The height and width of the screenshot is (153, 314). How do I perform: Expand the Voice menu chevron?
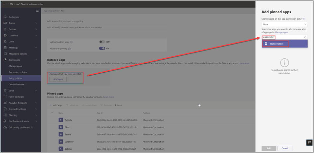[x=36, y=91]
